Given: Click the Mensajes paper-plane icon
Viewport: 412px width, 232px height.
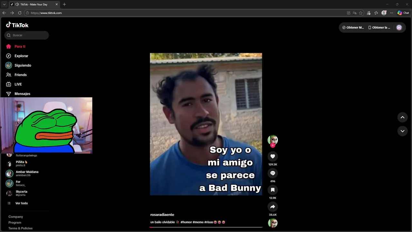Looking at the screenshot, I should tap(9, 94).
